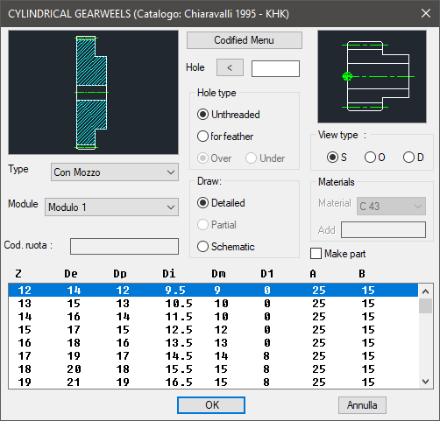Click the Cod. ruota input field
Image resolution: width=440 pixels, height=421 pixels.
click(x=124, y=246)
